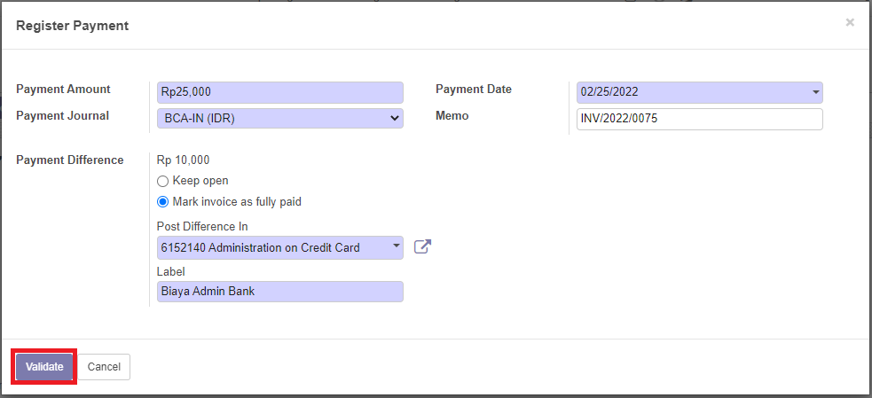The width and height of the screenshot is (872, 398).
Task: Click the Memo field label
Action: (452, 116)
